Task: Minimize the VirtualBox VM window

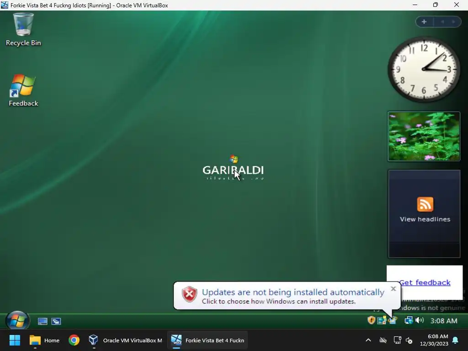Action: [415, 5]
